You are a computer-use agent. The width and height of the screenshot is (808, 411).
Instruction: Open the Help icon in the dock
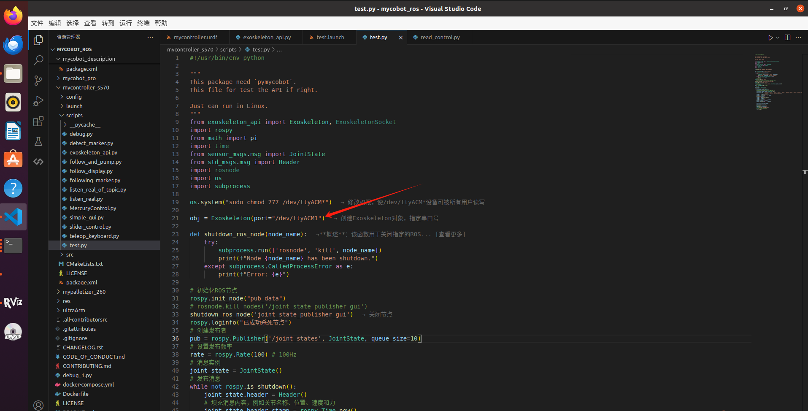pyautogui.click(x=13, y=188)
